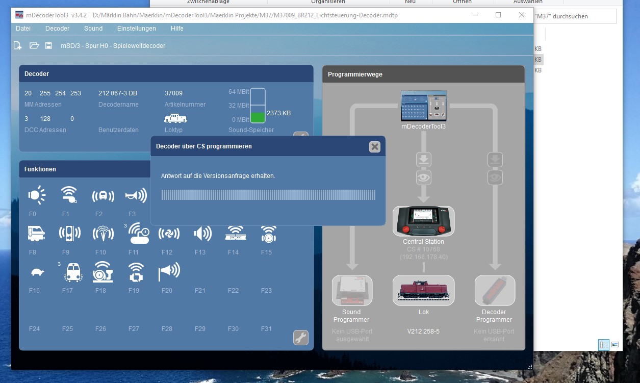Click the open folder toolbar icon
This screenshot has height=383, width=640.
34,46
